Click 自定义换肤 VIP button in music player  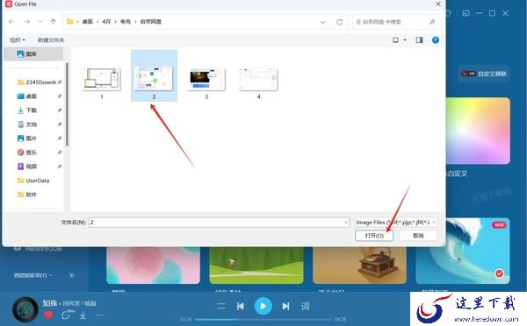pos(484,74)
